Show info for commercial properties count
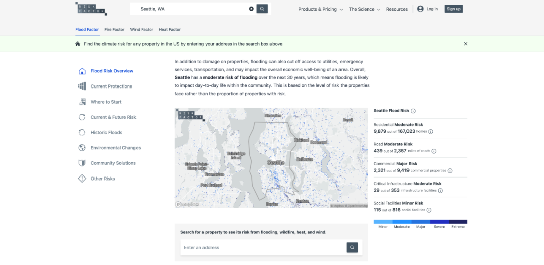 tap(450, 171)
